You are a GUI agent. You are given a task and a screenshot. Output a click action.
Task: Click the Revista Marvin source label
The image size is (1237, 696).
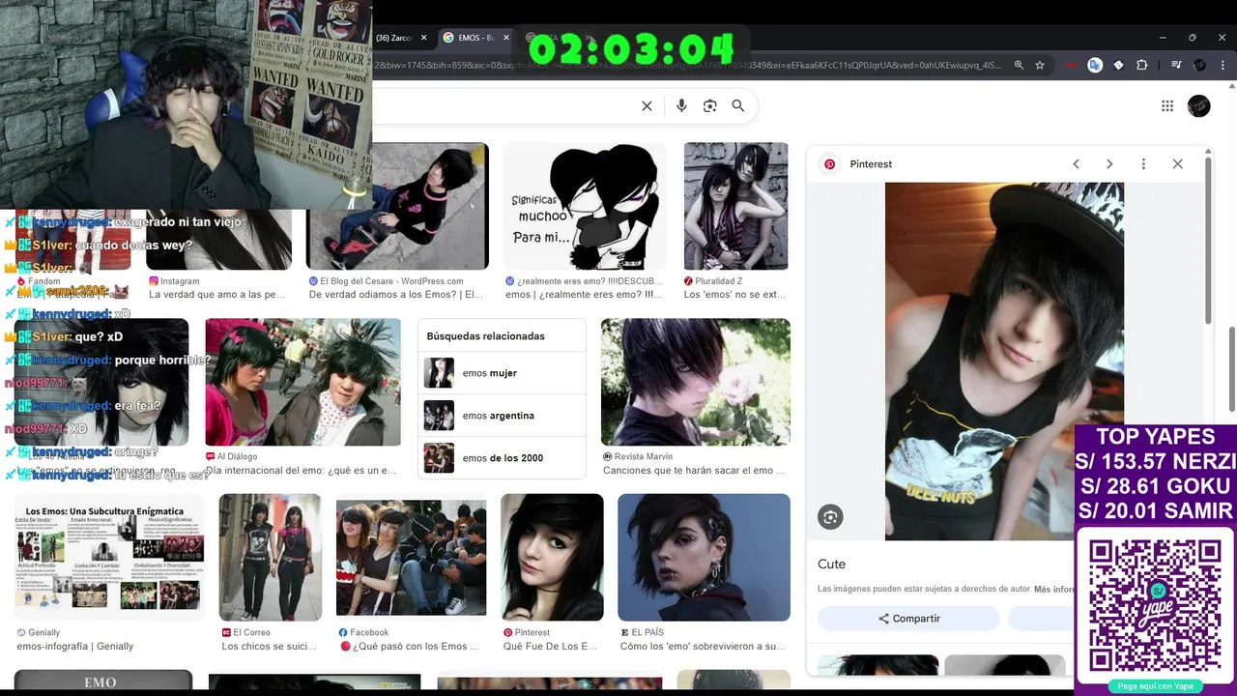644,456
